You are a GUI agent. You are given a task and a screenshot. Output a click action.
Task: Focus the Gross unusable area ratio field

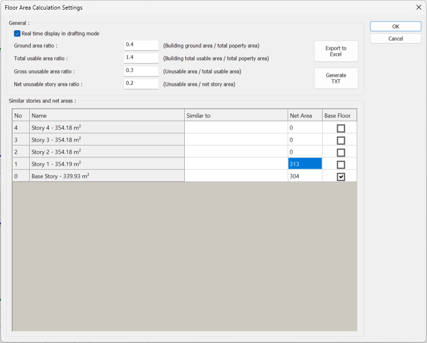tap(141, 71)
